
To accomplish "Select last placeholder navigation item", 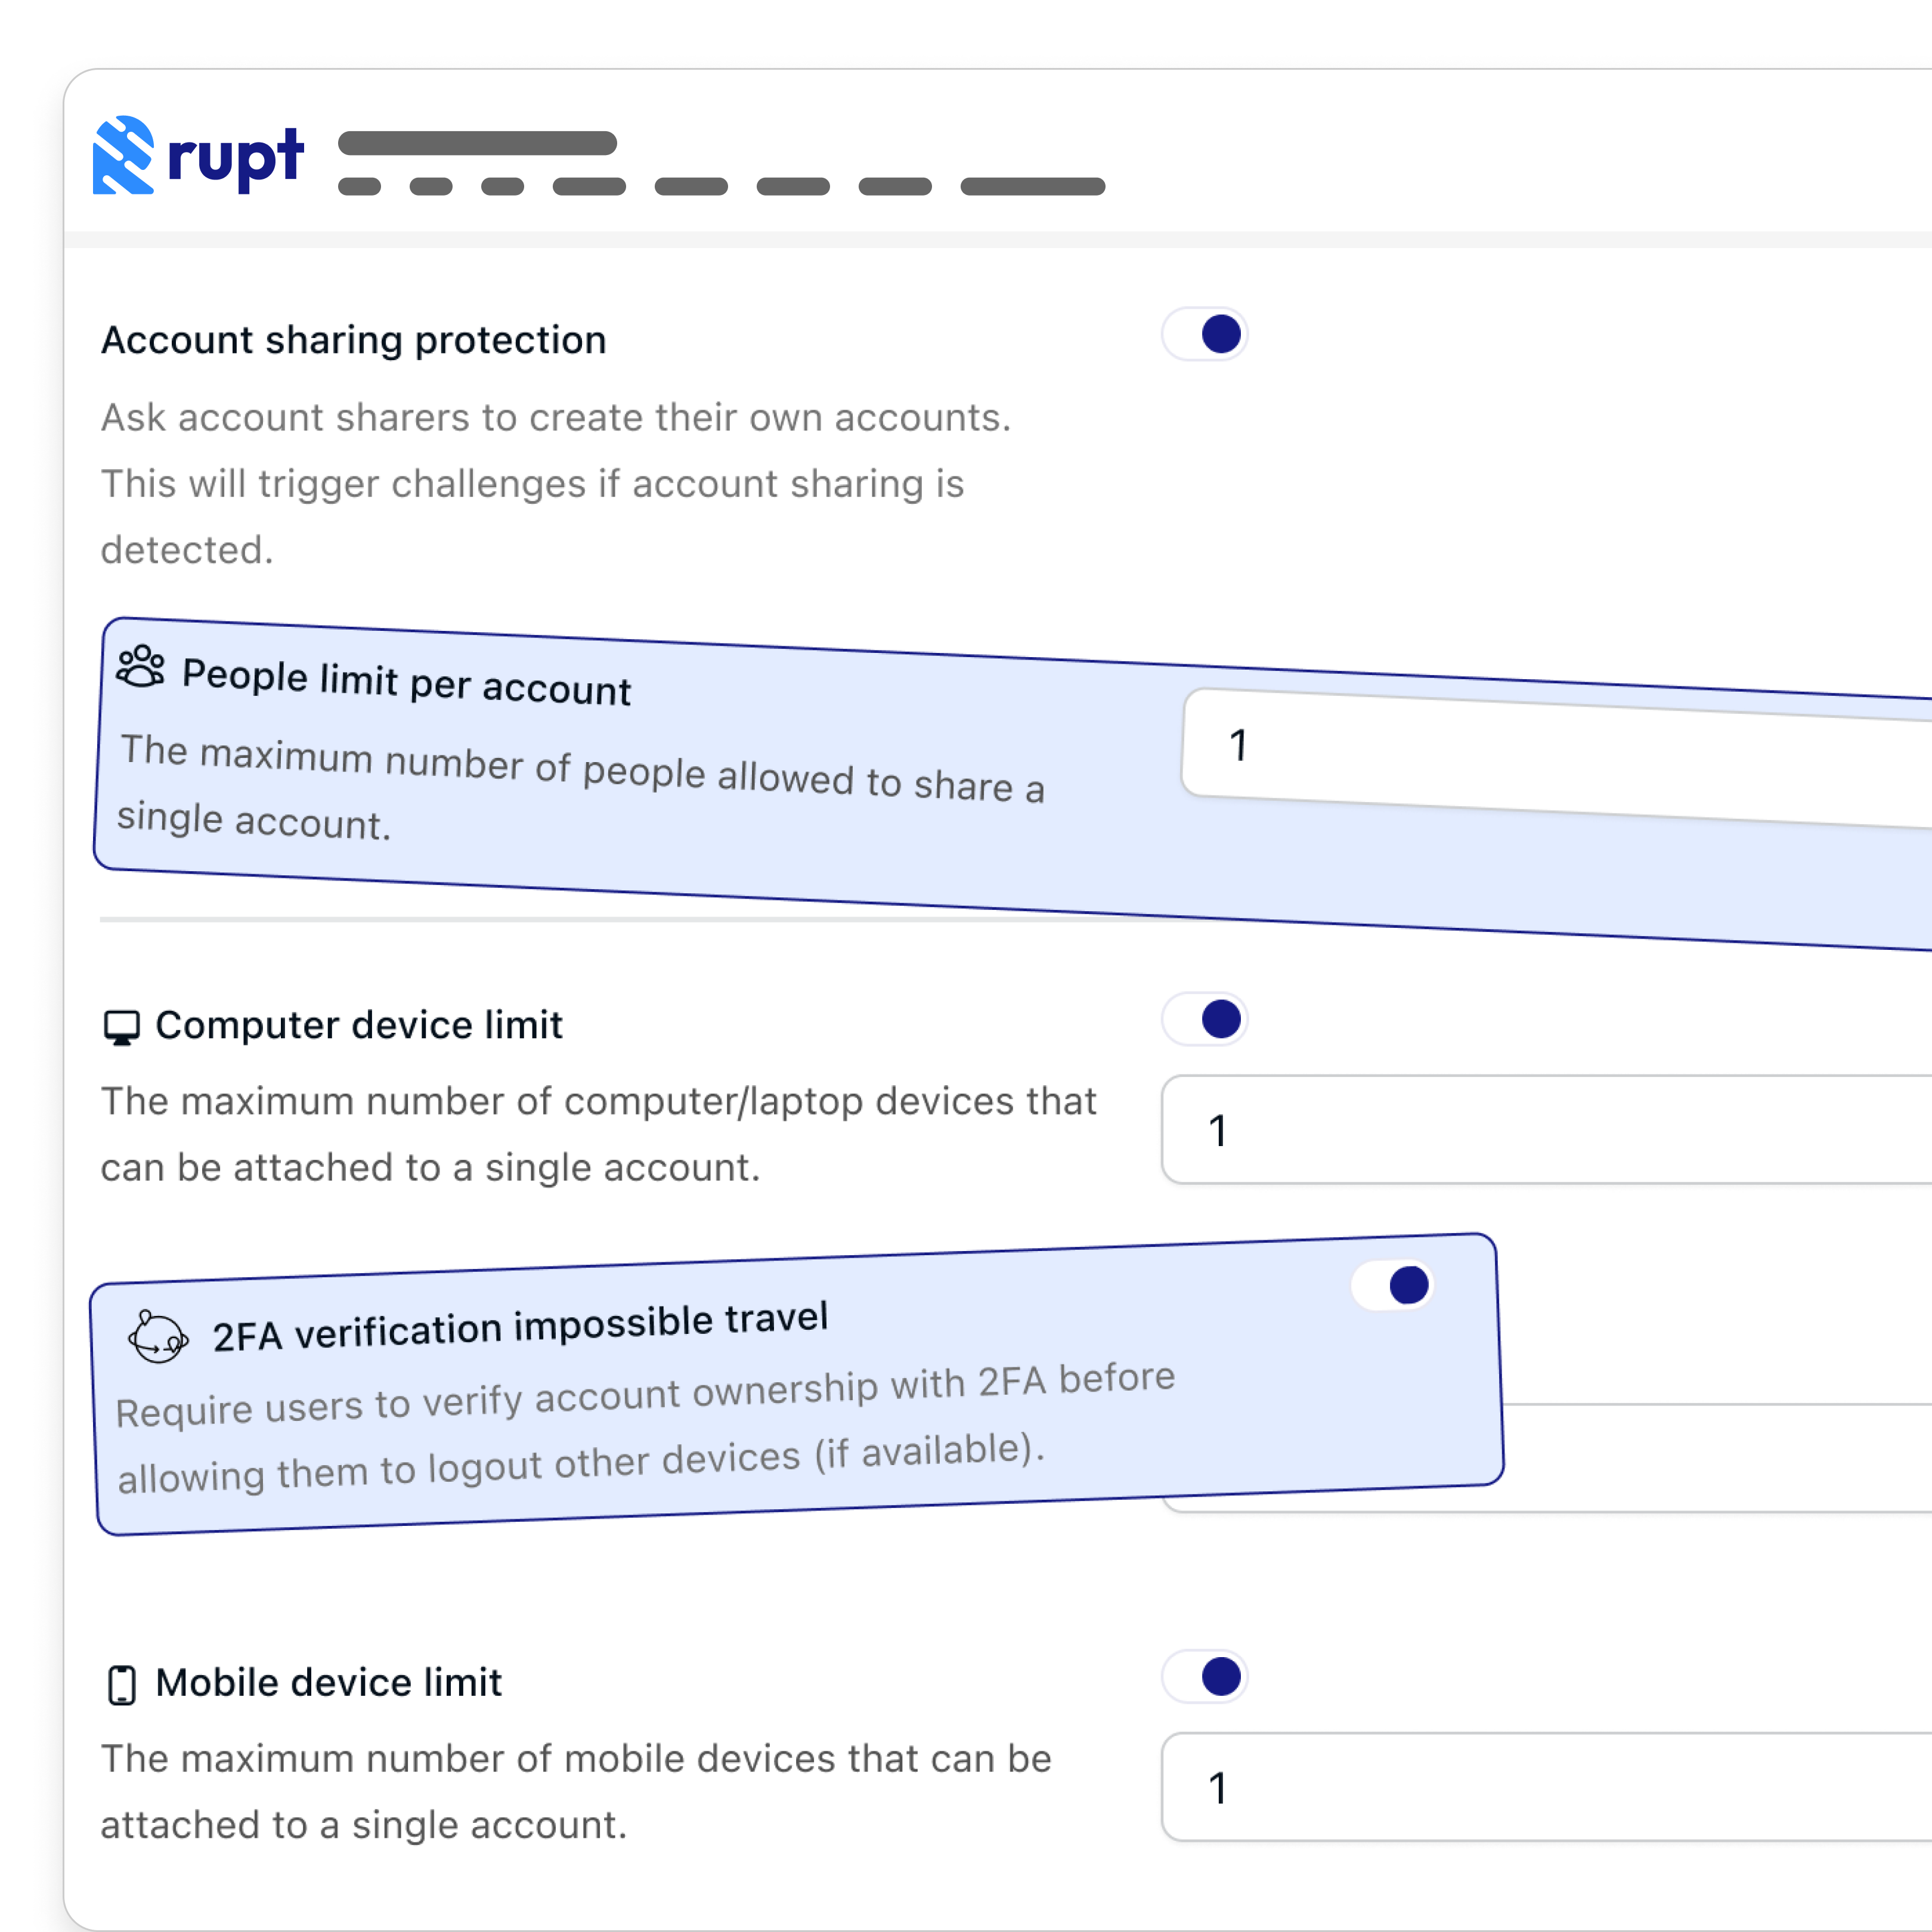I will point(1032,186).
